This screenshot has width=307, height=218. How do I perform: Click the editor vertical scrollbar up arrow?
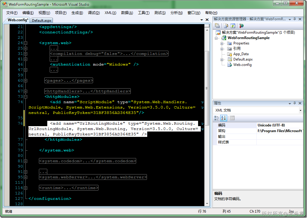(207, 30)
